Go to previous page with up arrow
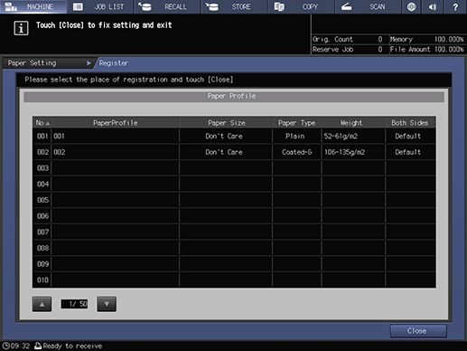The width and height of the screenshot is (467, 351). (x=42, y=304)
